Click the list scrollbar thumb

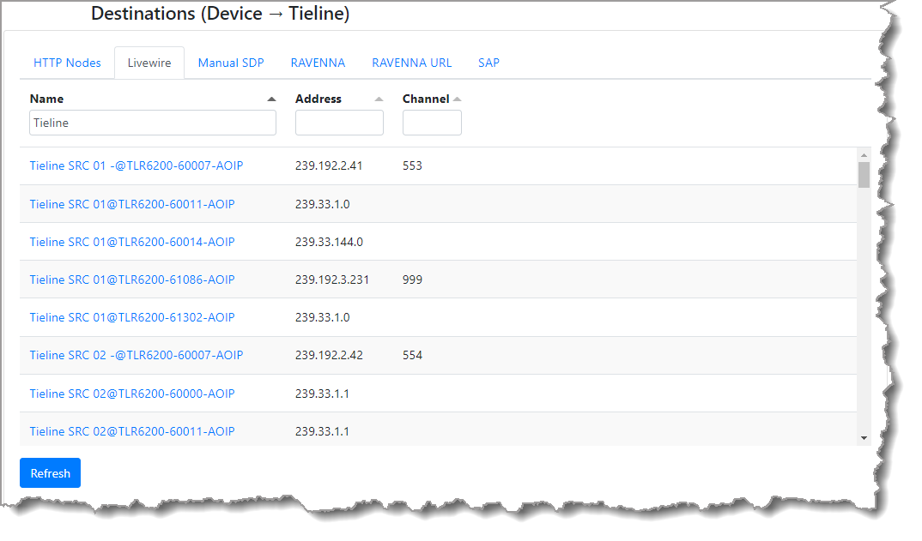pyautogui.click(x=864, y=175)
